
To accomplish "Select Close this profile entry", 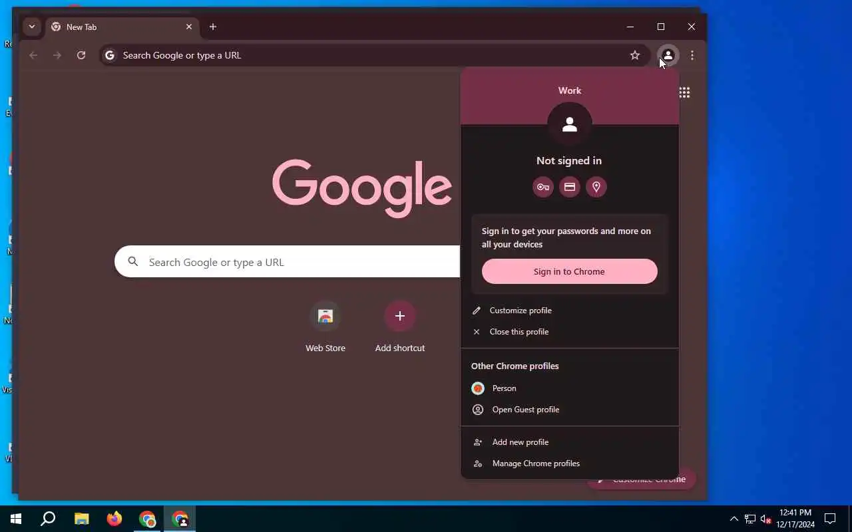I will 570,332.
